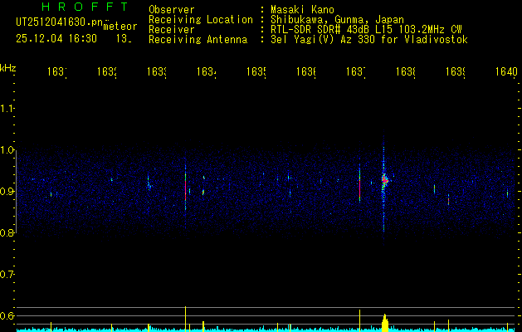
Task: Select the RTL-SDR SDR# 43dB receiver details
Action: [x=366, y=30]
